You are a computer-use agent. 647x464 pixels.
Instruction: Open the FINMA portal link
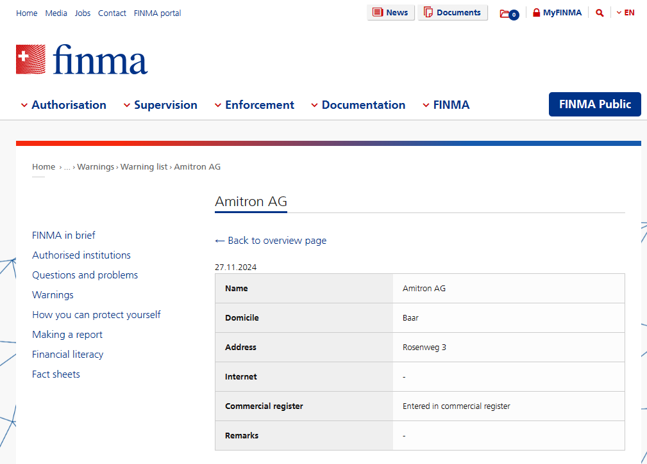(157, 13)
